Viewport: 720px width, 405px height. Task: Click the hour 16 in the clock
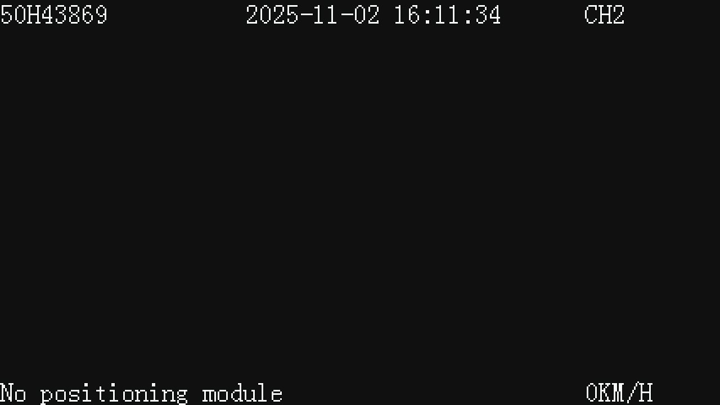tap(407, 15)
